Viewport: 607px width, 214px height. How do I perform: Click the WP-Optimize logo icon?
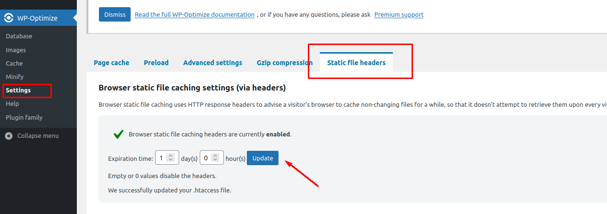click(x=9, y=18)
